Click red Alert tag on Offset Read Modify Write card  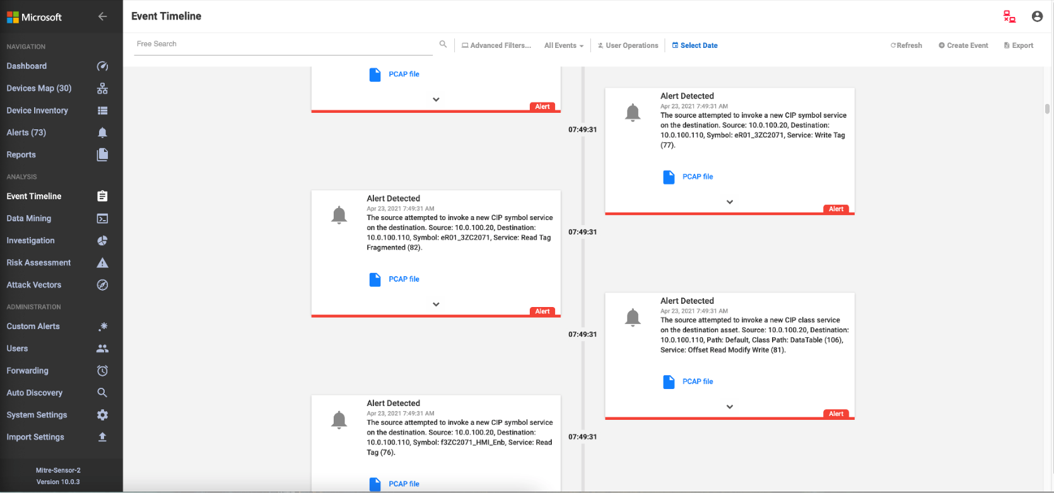tap(836, 414)
